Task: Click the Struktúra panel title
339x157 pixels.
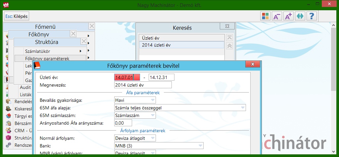Action: [x=46, y=42]
